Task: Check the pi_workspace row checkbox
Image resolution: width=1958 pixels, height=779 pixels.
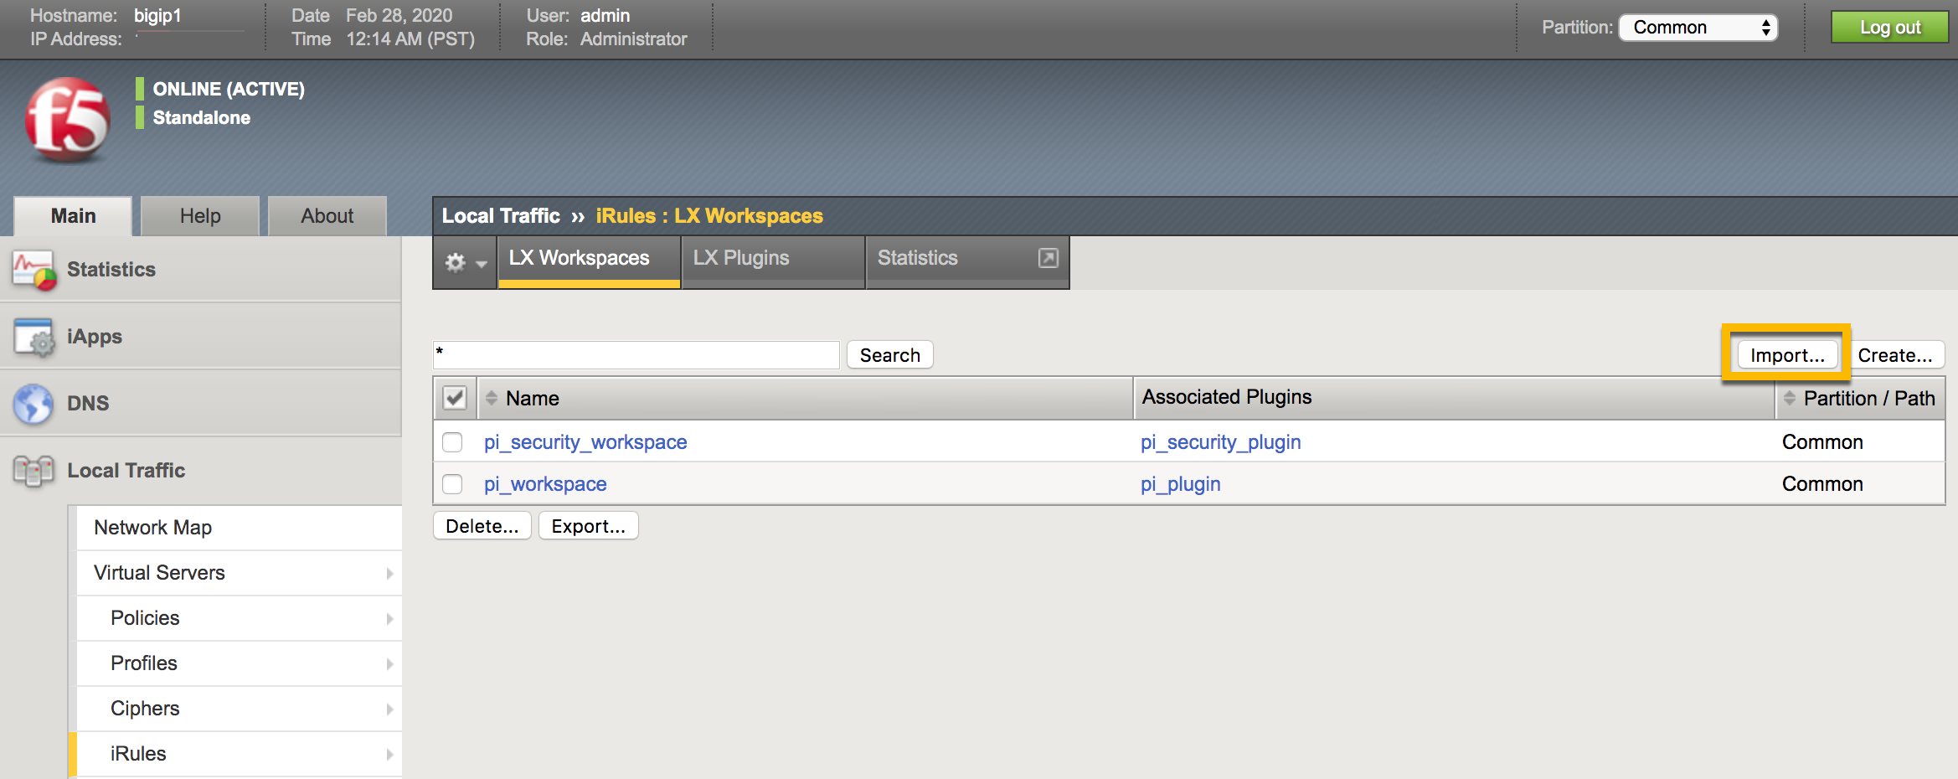Action: 452,483
